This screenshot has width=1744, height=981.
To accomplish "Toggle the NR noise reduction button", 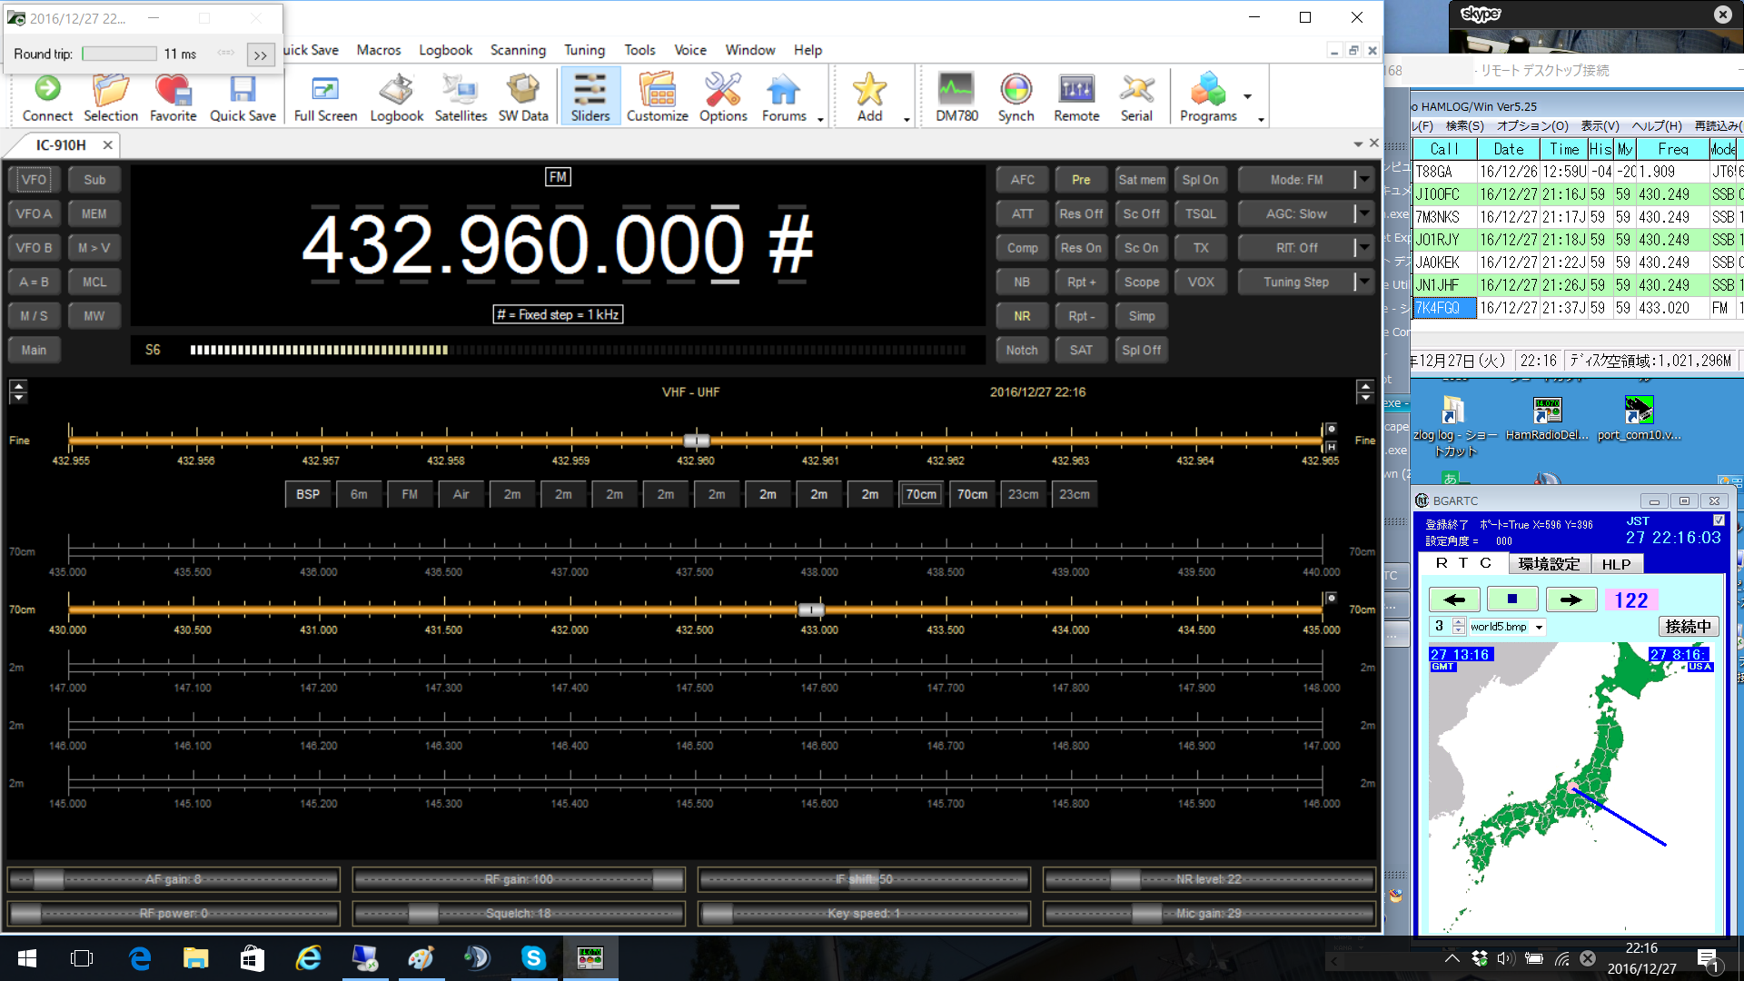I will [1022, 316].
